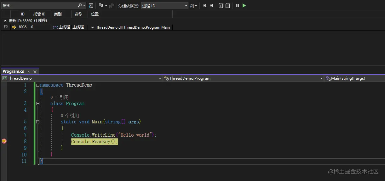Click the flag threads toolbar icon

point(101,6)
